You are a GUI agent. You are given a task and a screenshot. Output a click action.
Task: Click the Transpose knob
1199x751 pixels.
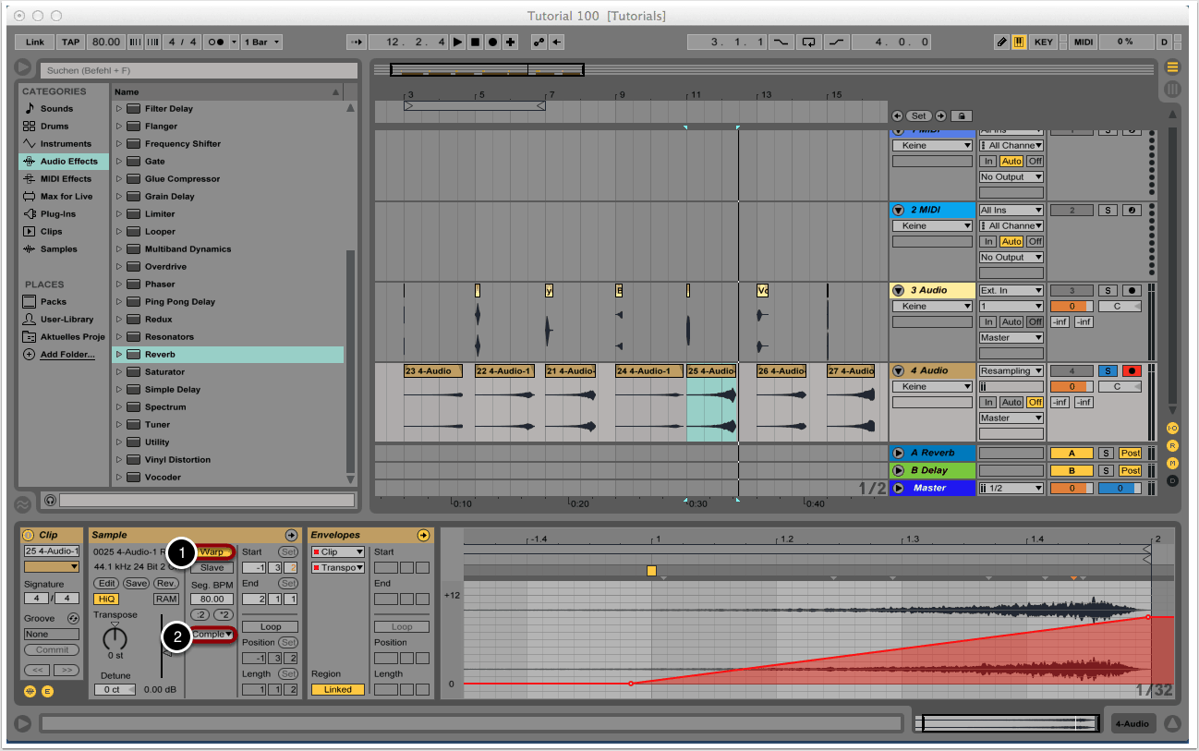coord(115,637)
